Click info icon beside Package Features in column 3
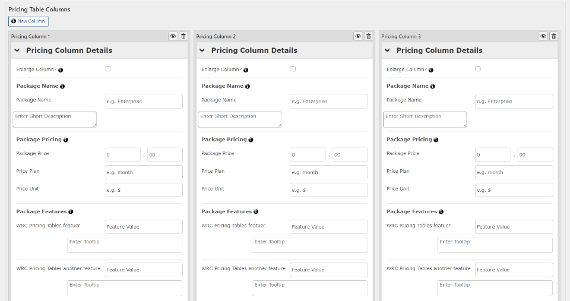This screenshot has height=301, width=570. (x=441, y=212)
